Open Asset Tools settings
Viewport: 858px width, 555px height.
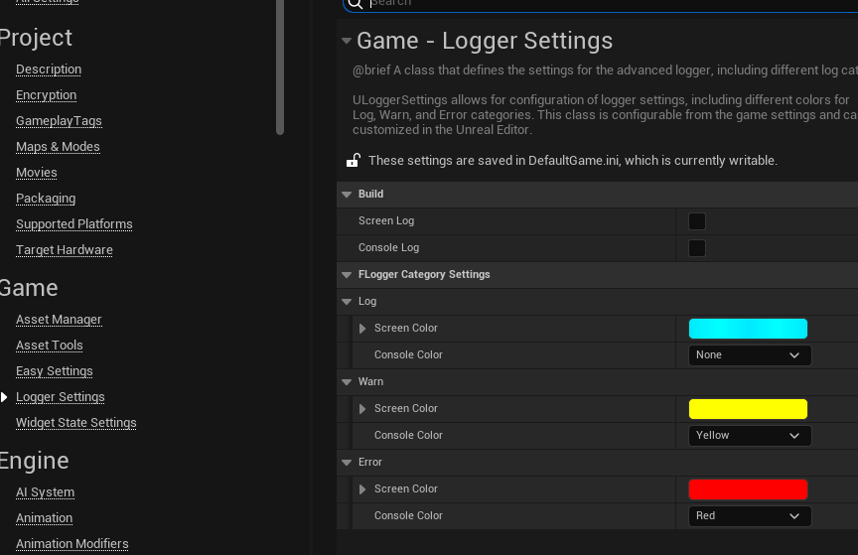(x=50, y=346)
